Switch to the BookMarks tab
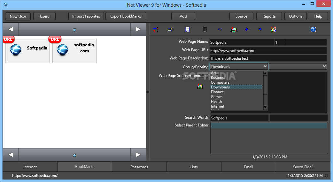 pos(84,167)
